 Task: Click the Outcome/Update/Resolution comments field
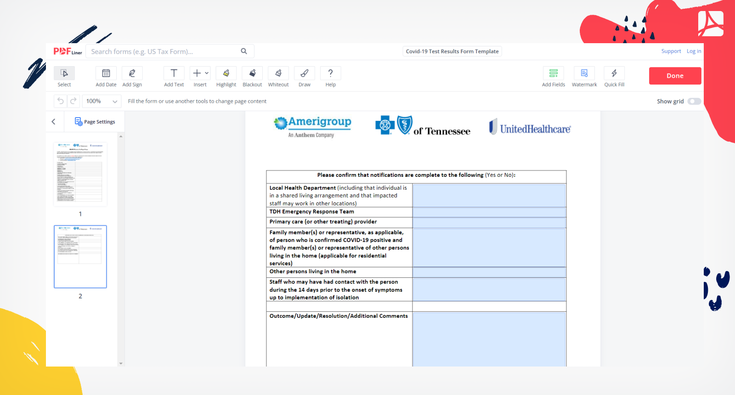[x=489, y=339]
